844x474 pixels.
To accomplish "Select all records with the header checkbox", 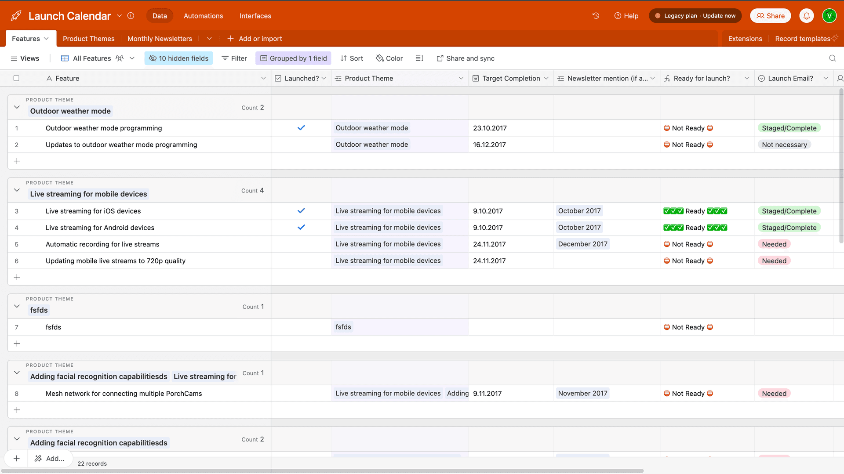I will 16,78.
